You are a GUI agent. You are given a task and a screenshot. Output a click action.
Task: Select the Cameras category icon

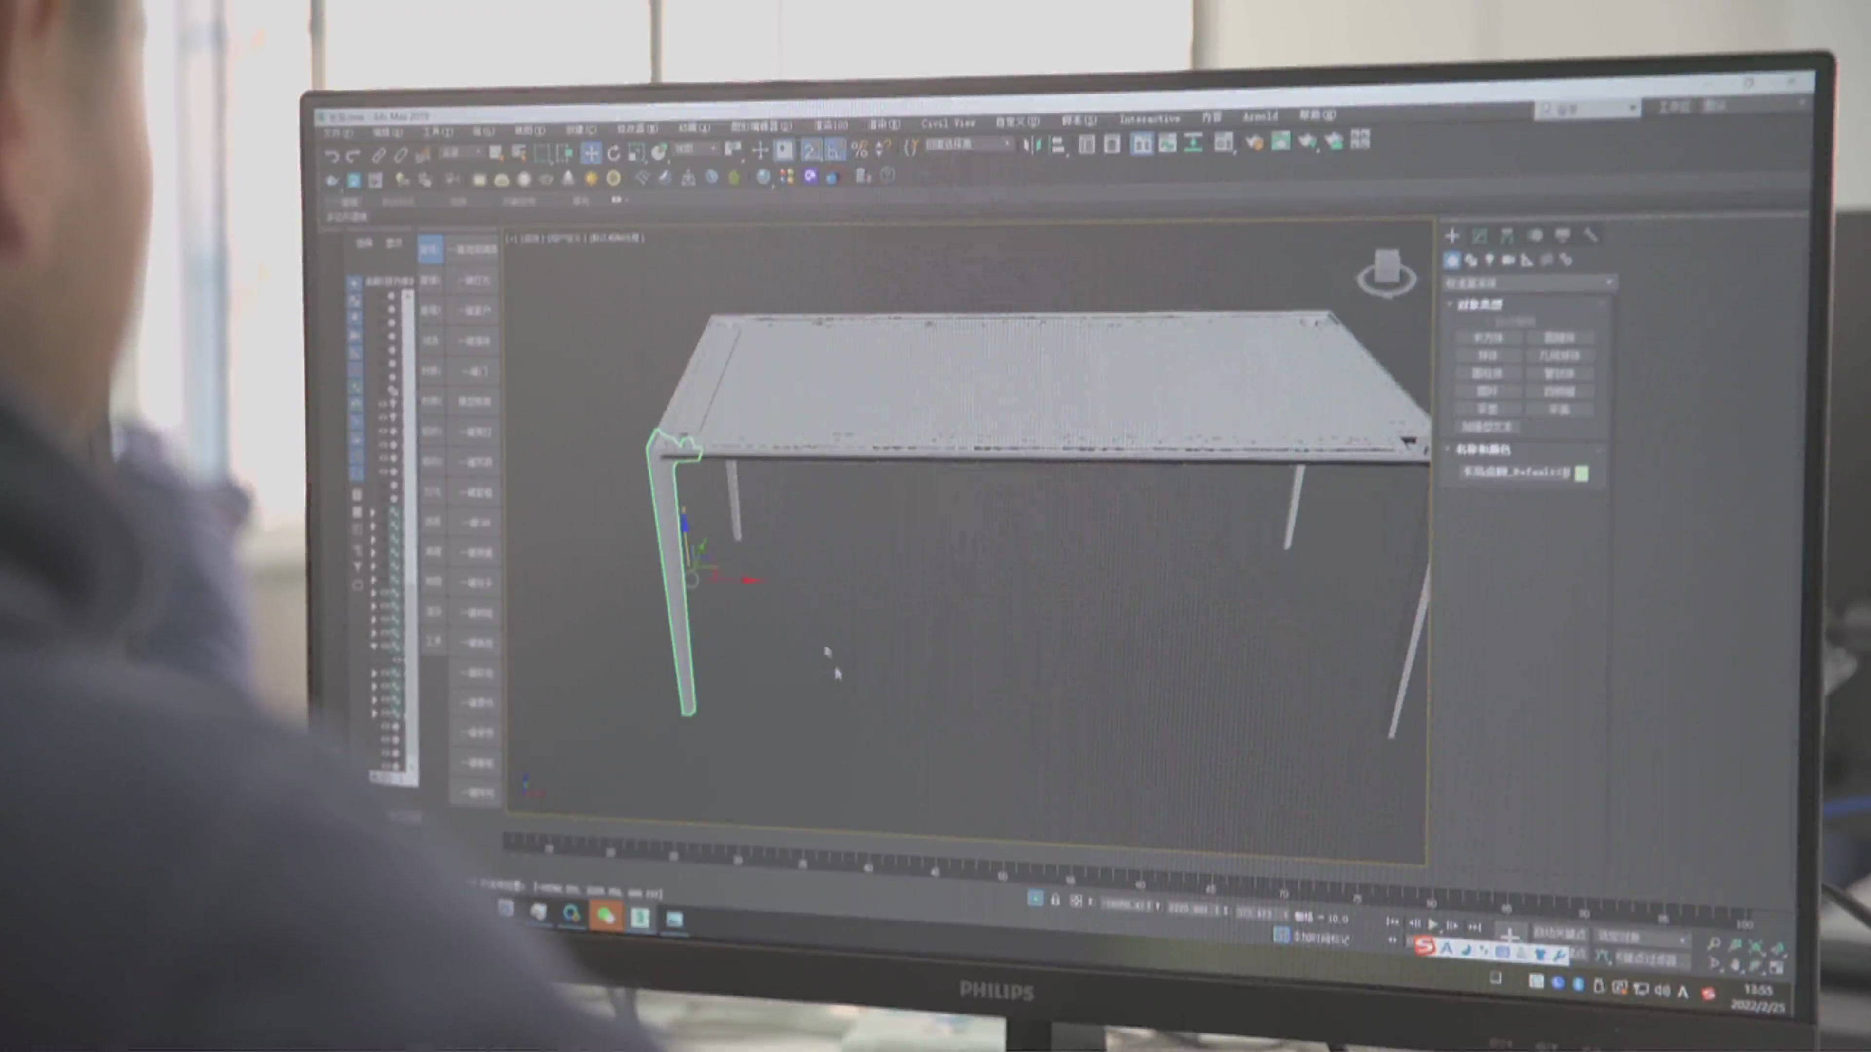click(1508, 260)
